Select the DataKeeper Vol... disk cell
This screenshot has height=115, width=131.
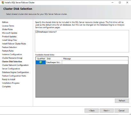[x=54, y=62]
